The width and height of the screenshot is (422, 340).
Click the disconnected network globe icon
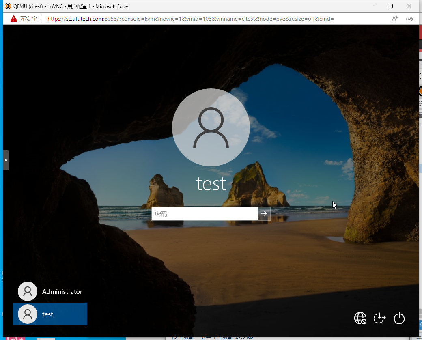click(360, 318)
